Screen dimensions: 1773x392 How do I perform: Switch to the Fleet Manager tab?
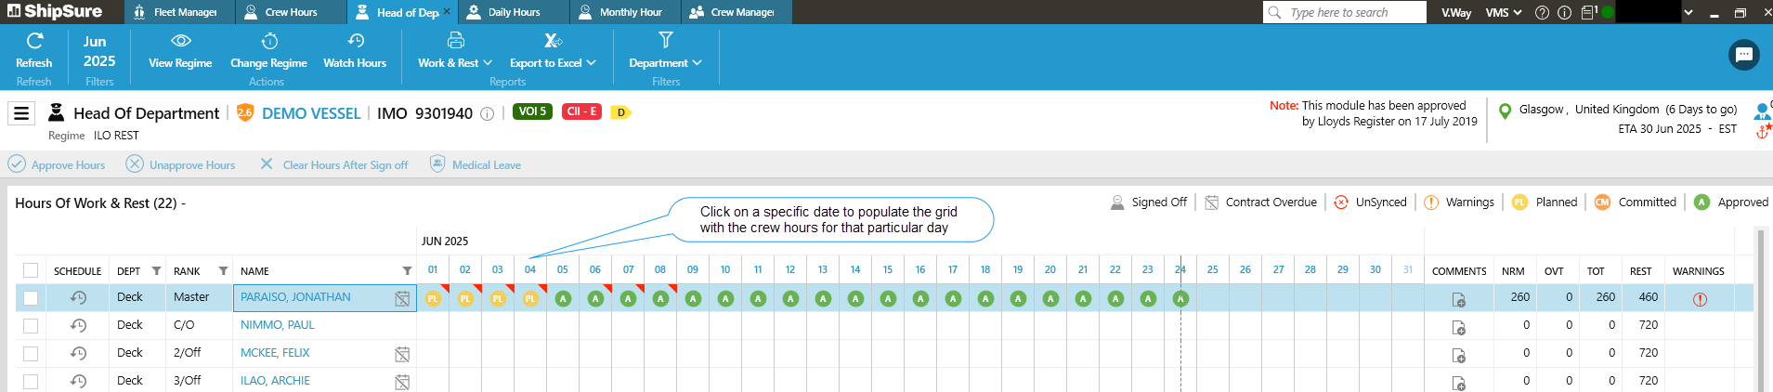click(185, 12)
